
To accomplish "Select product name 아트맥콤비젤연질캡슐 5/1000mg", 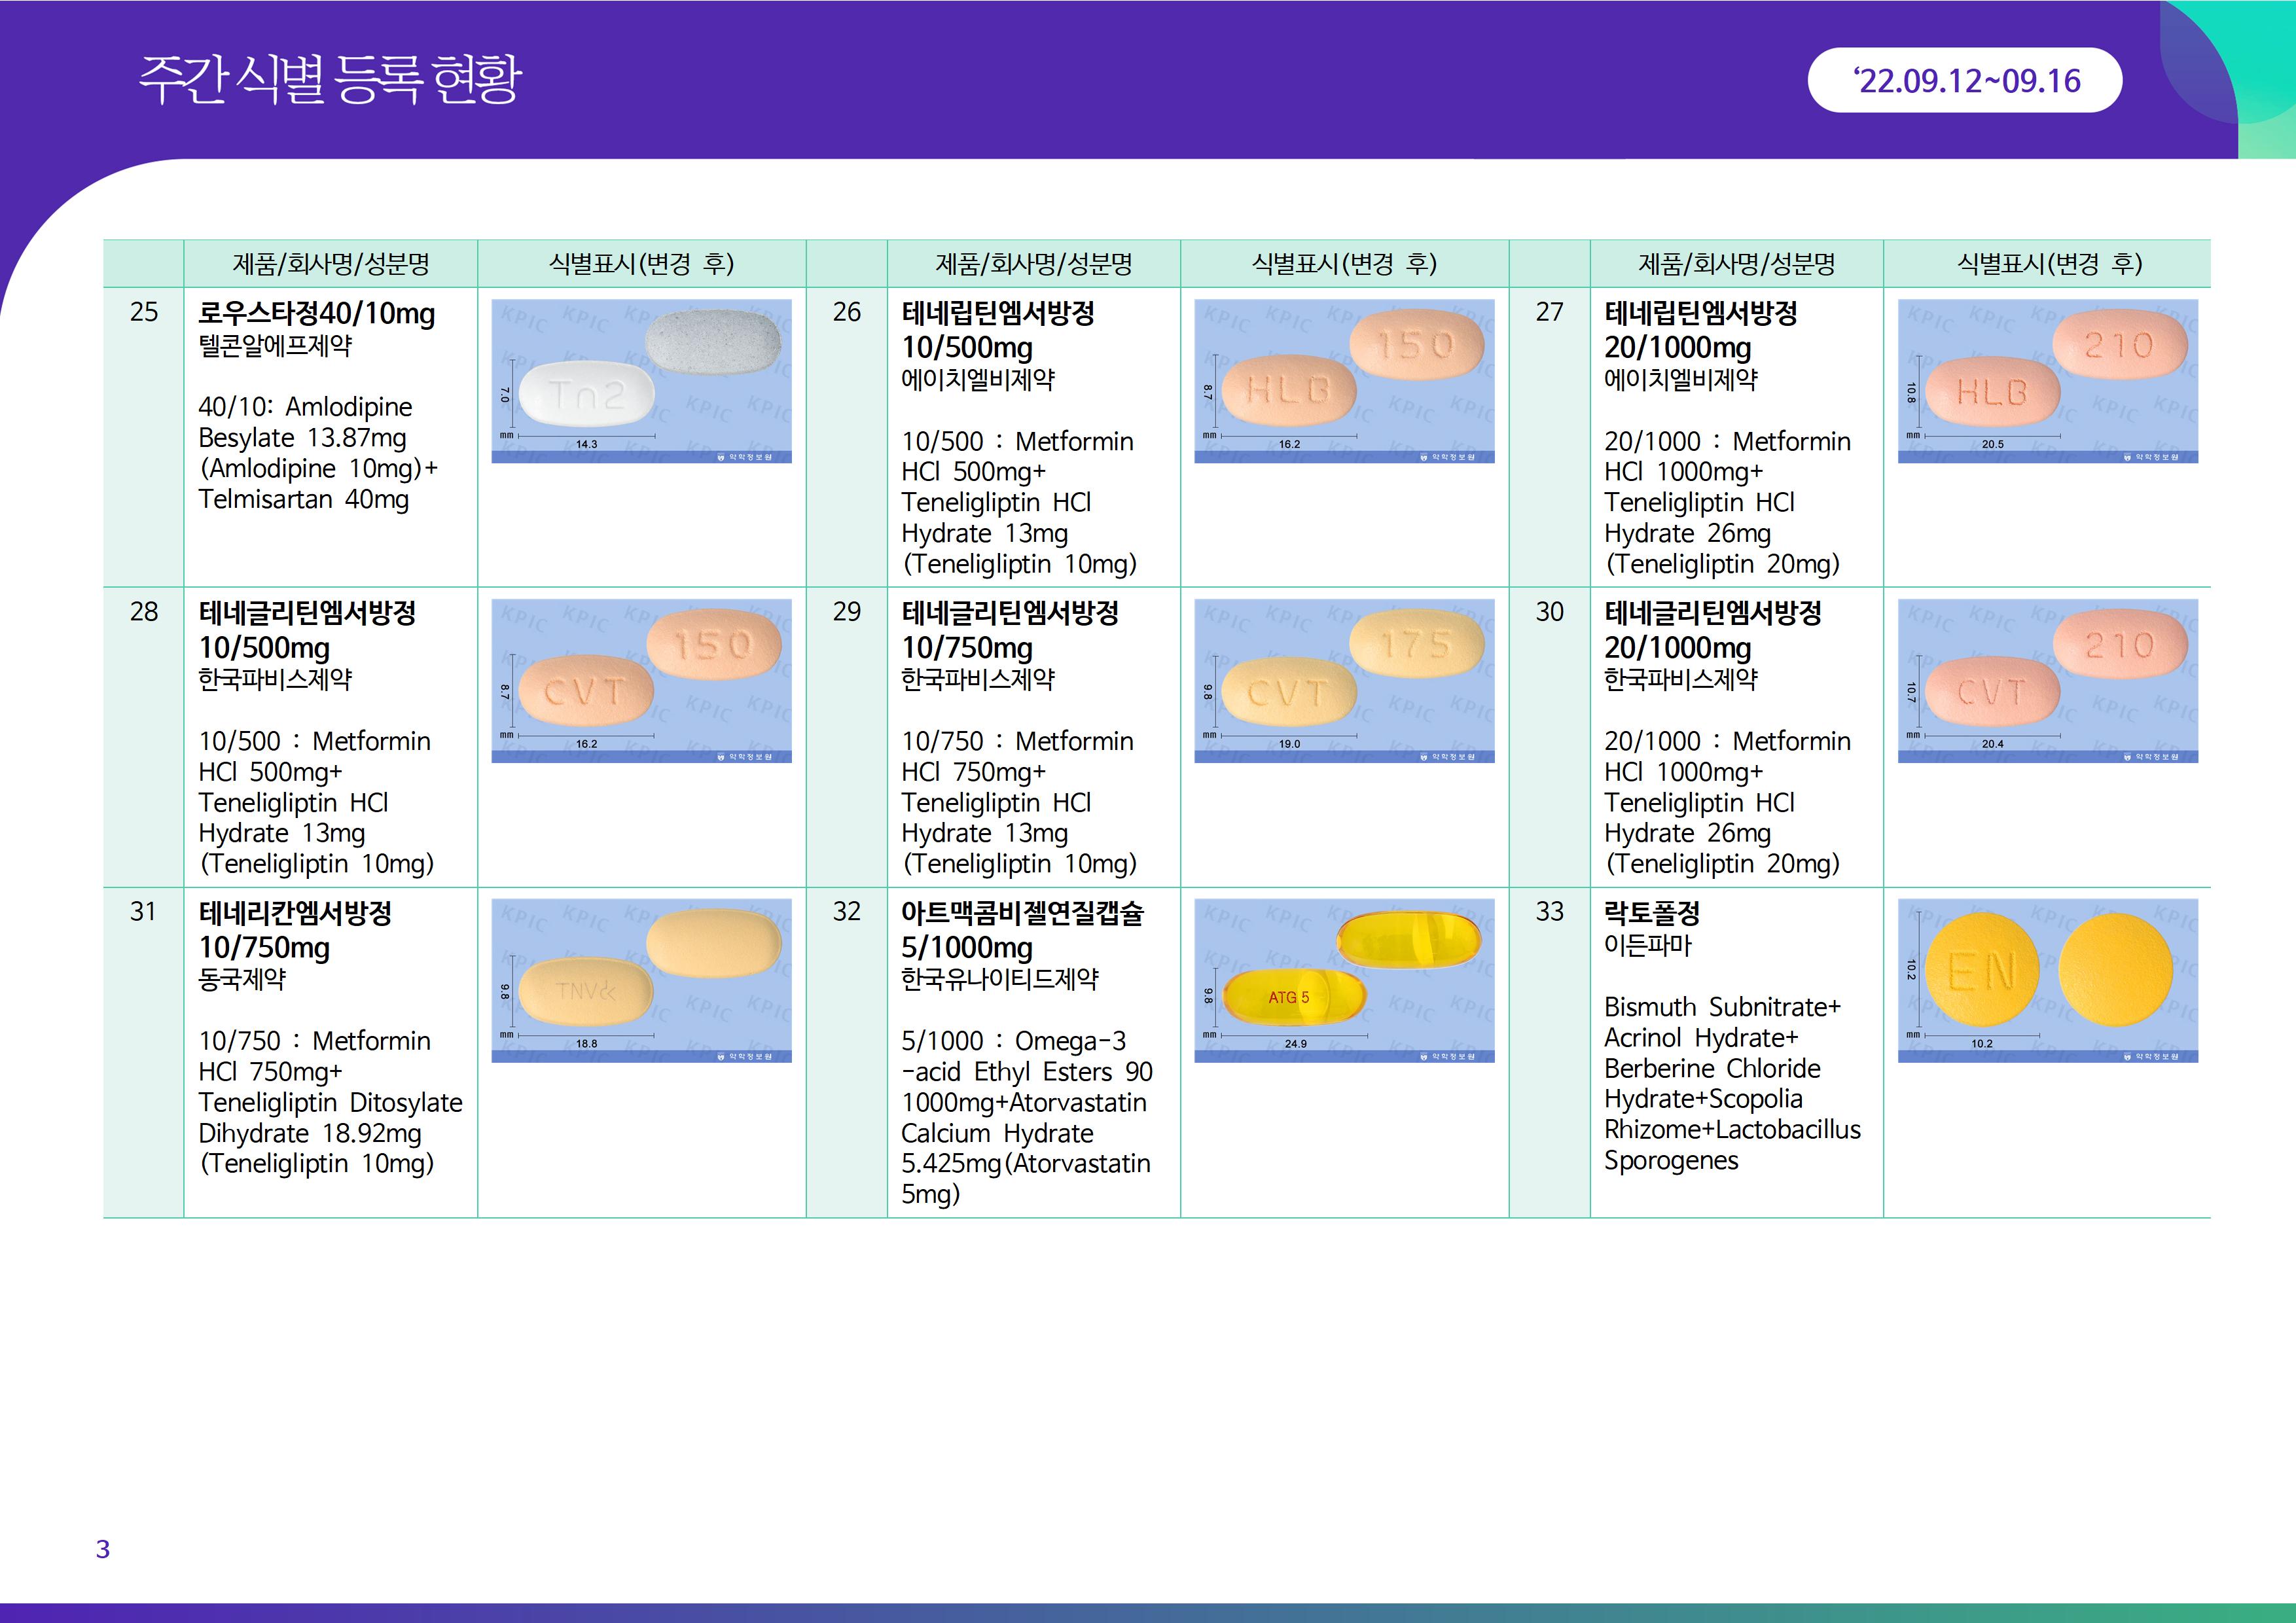I will pyautogui.click(x=1021, y=929).
